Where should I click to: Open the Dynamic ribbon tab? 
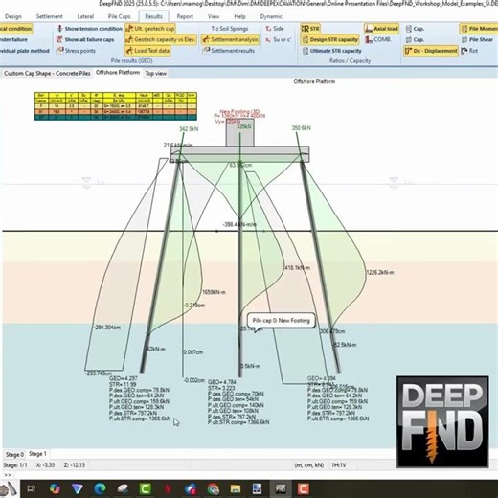pyautogui.click(x=271, y=16)
